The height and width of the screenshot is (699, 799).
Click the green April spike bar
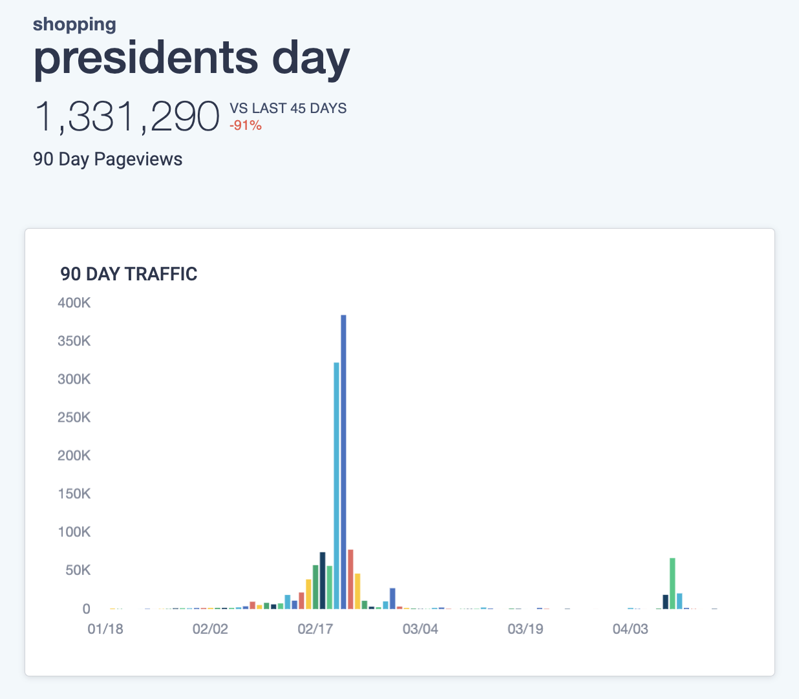672,583
